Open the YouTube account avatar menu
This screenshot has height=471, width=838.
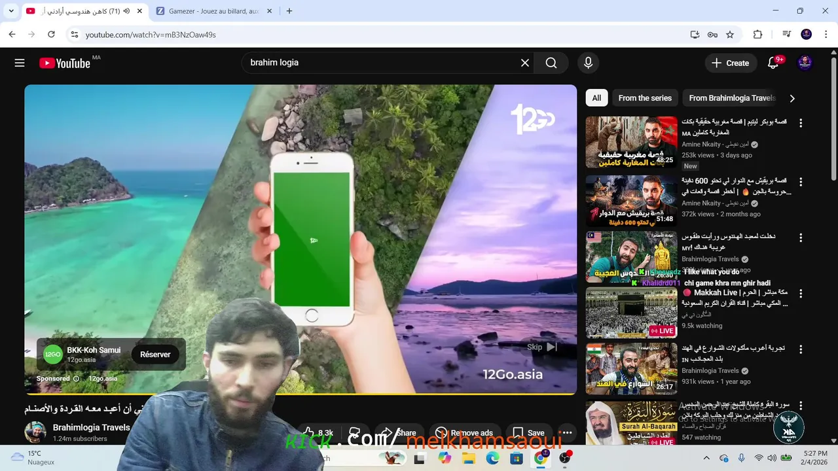click(805, 63)
